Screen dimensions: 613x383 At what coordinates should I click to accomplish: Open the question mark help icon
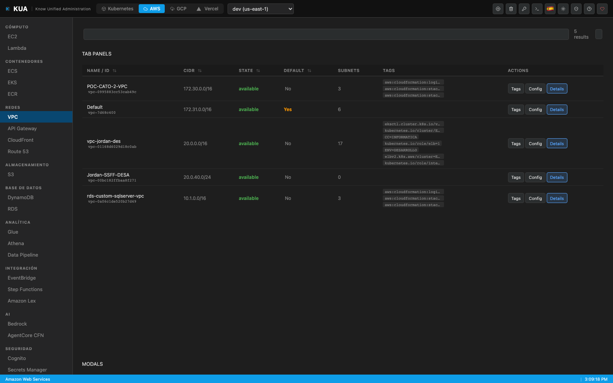coord(589,9)
